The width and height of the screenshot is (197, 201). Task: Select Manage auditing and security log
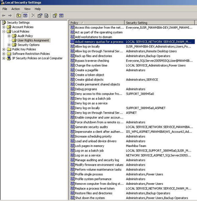(97, 160)
